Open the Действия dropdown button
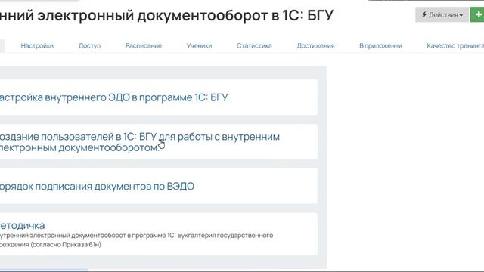484x272 pixels. click(x=442, y=15)
